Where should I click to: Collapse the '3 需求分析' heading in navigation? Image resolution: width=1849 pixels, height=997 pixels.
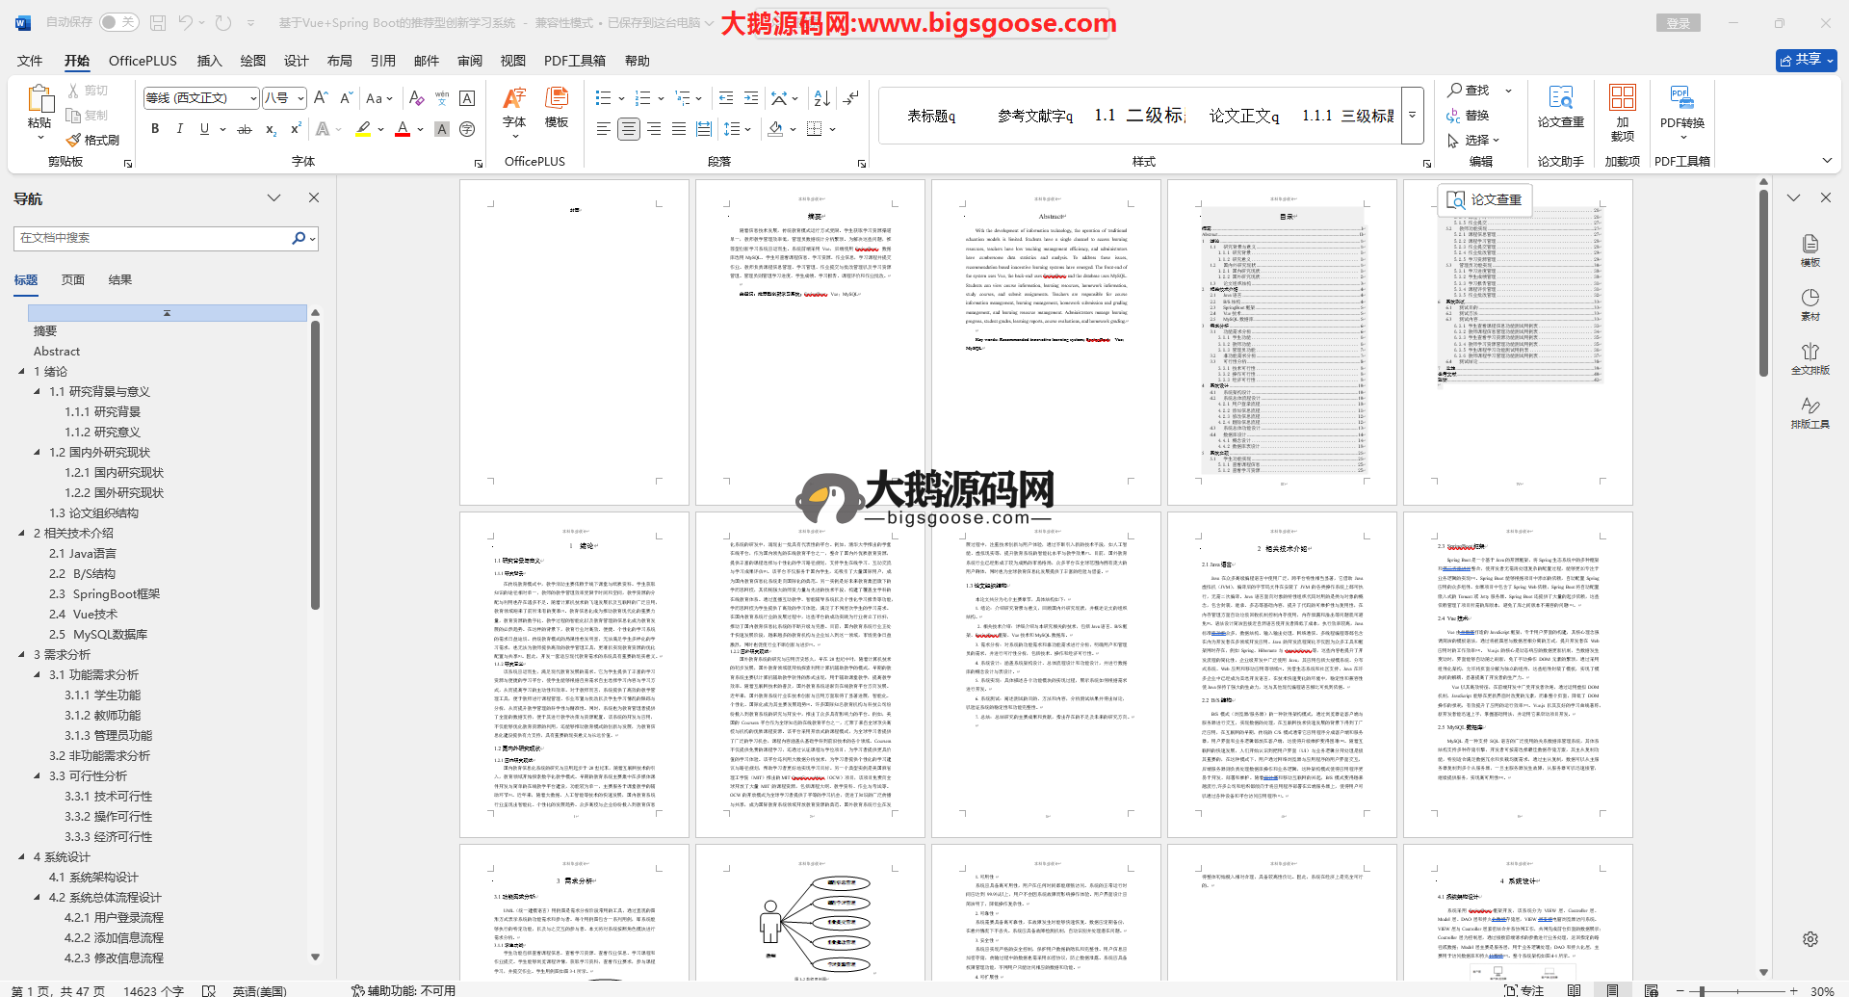pos(22,655)
